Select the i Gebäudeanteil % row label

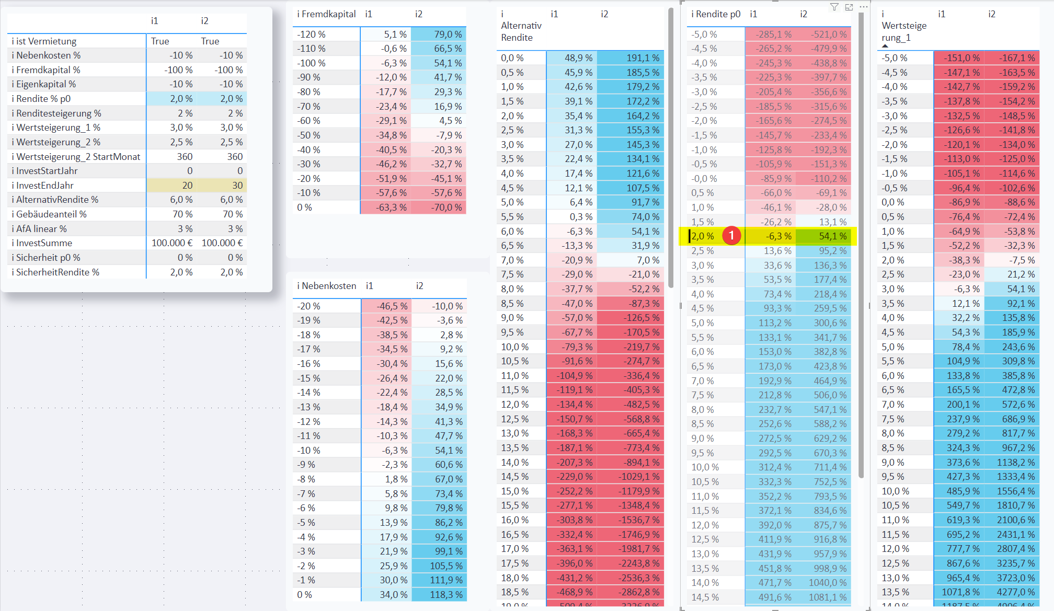[x=49, y=214]
